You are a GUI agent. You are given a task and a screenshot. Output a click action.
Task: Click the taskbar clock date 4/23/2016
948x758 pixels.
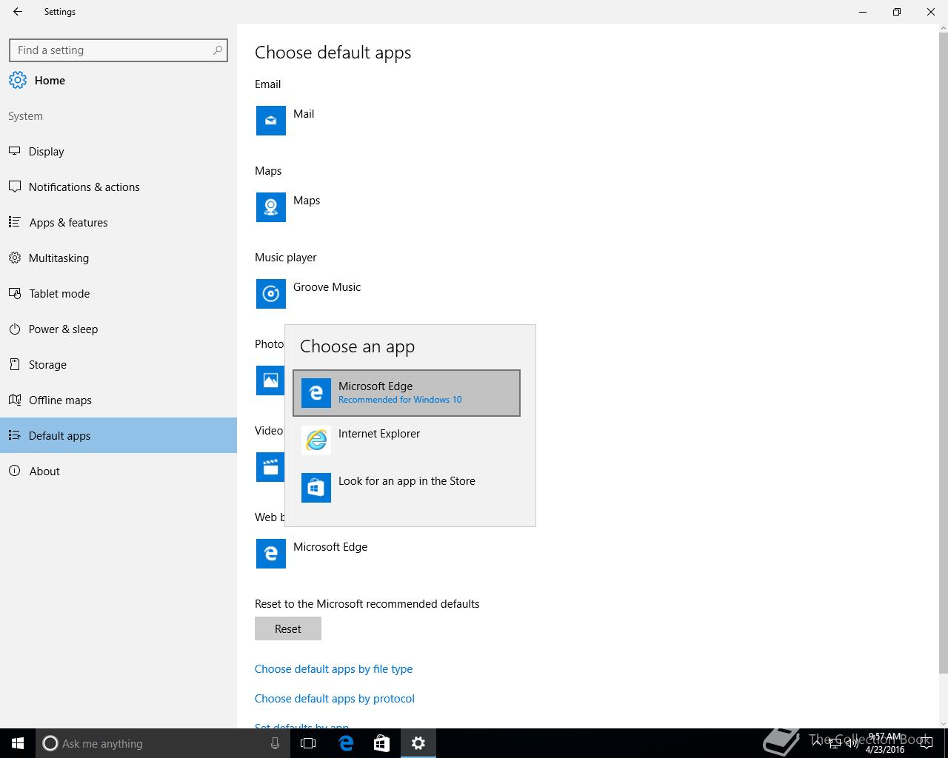point(885,750)
